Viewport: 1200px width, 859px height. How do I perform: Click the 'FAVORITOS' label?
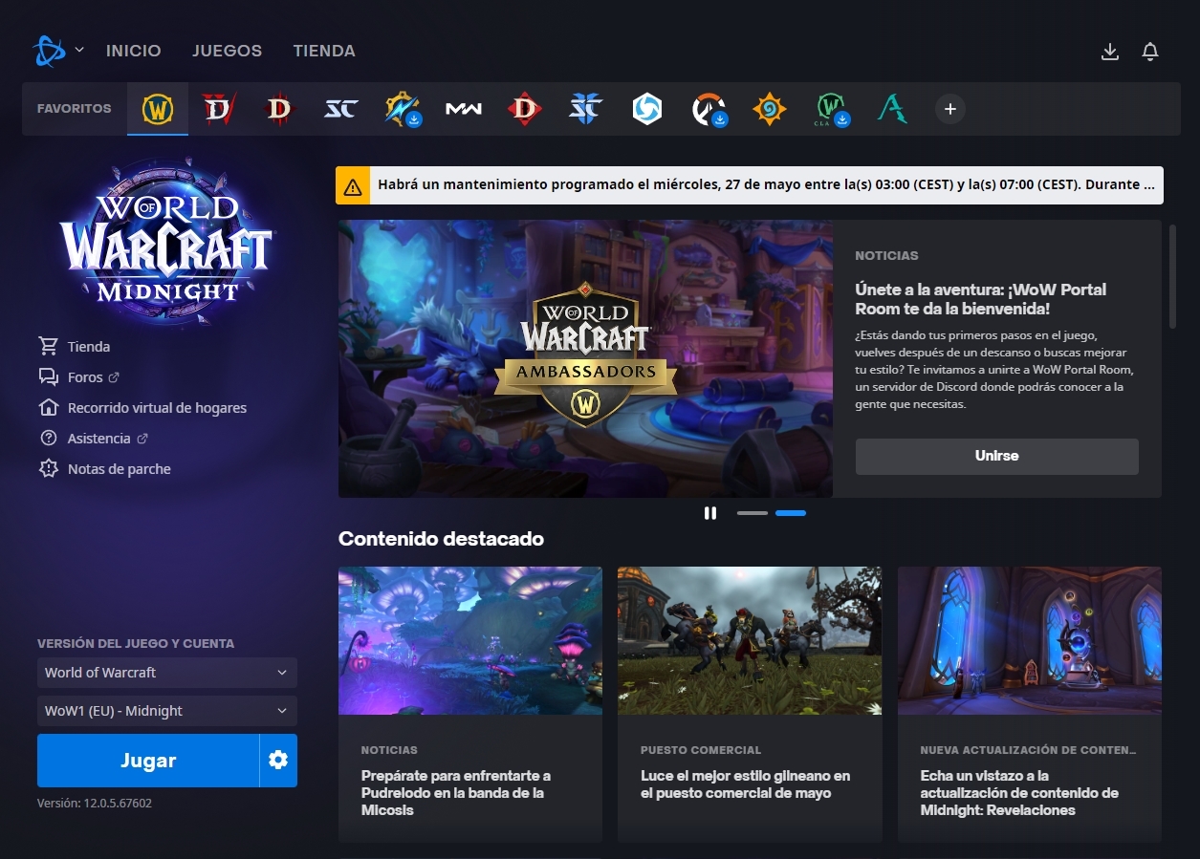point(75,109)
